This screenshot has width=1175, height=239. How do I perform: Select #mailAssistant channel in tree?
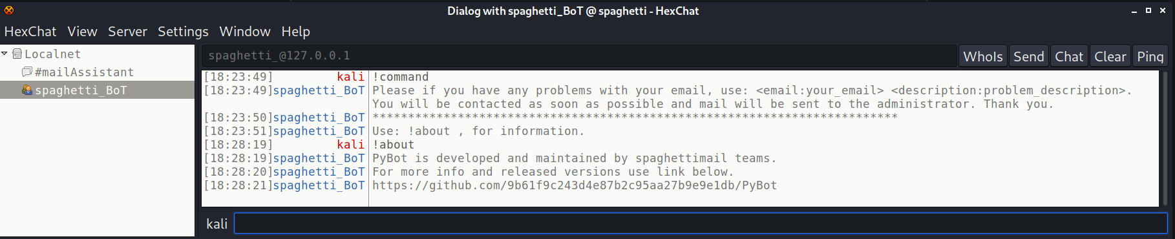coord(84,72)
